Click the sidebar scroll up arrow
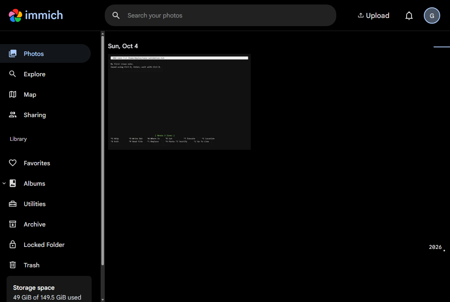Viewport: 450px width, 302px height. click(x=103, y=33)
